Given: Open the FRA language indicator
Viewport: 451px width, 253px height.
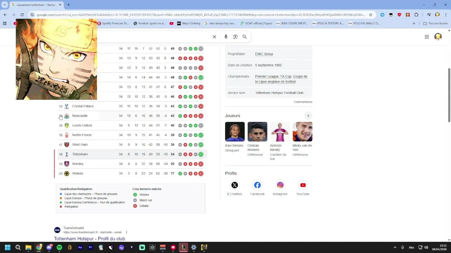Looking at the screenshot, I should 411,247.
